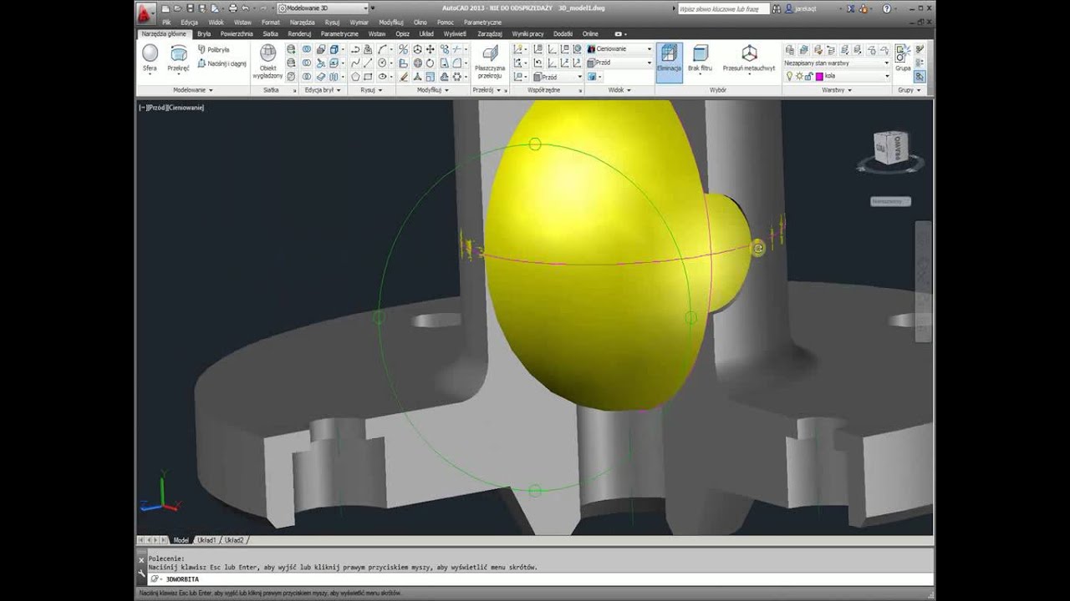This screenshot has width=1070, height=601.
Task: Expand the Edycja brył panel
Action: (x=322, y=89)
